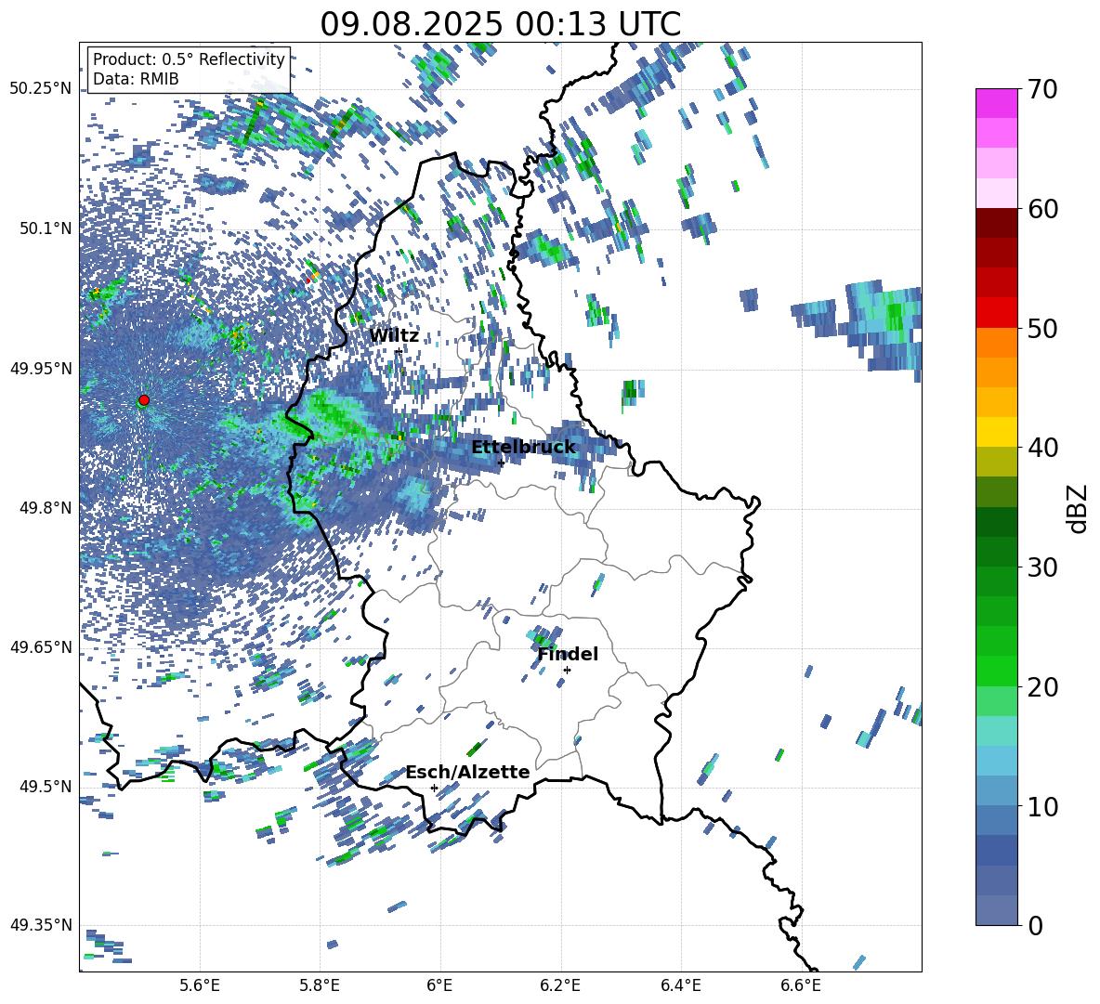Click the dBZ colorbar axis label
Image resolution: width=1100 pixels, height=1004 pixels.
[1079, 508]
